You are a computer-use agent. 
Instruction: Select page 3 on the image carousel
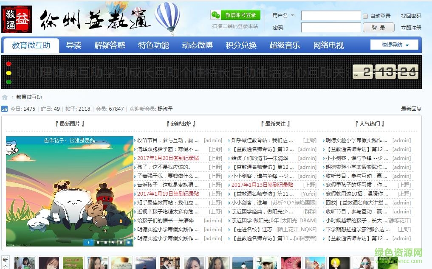point(105,243)
